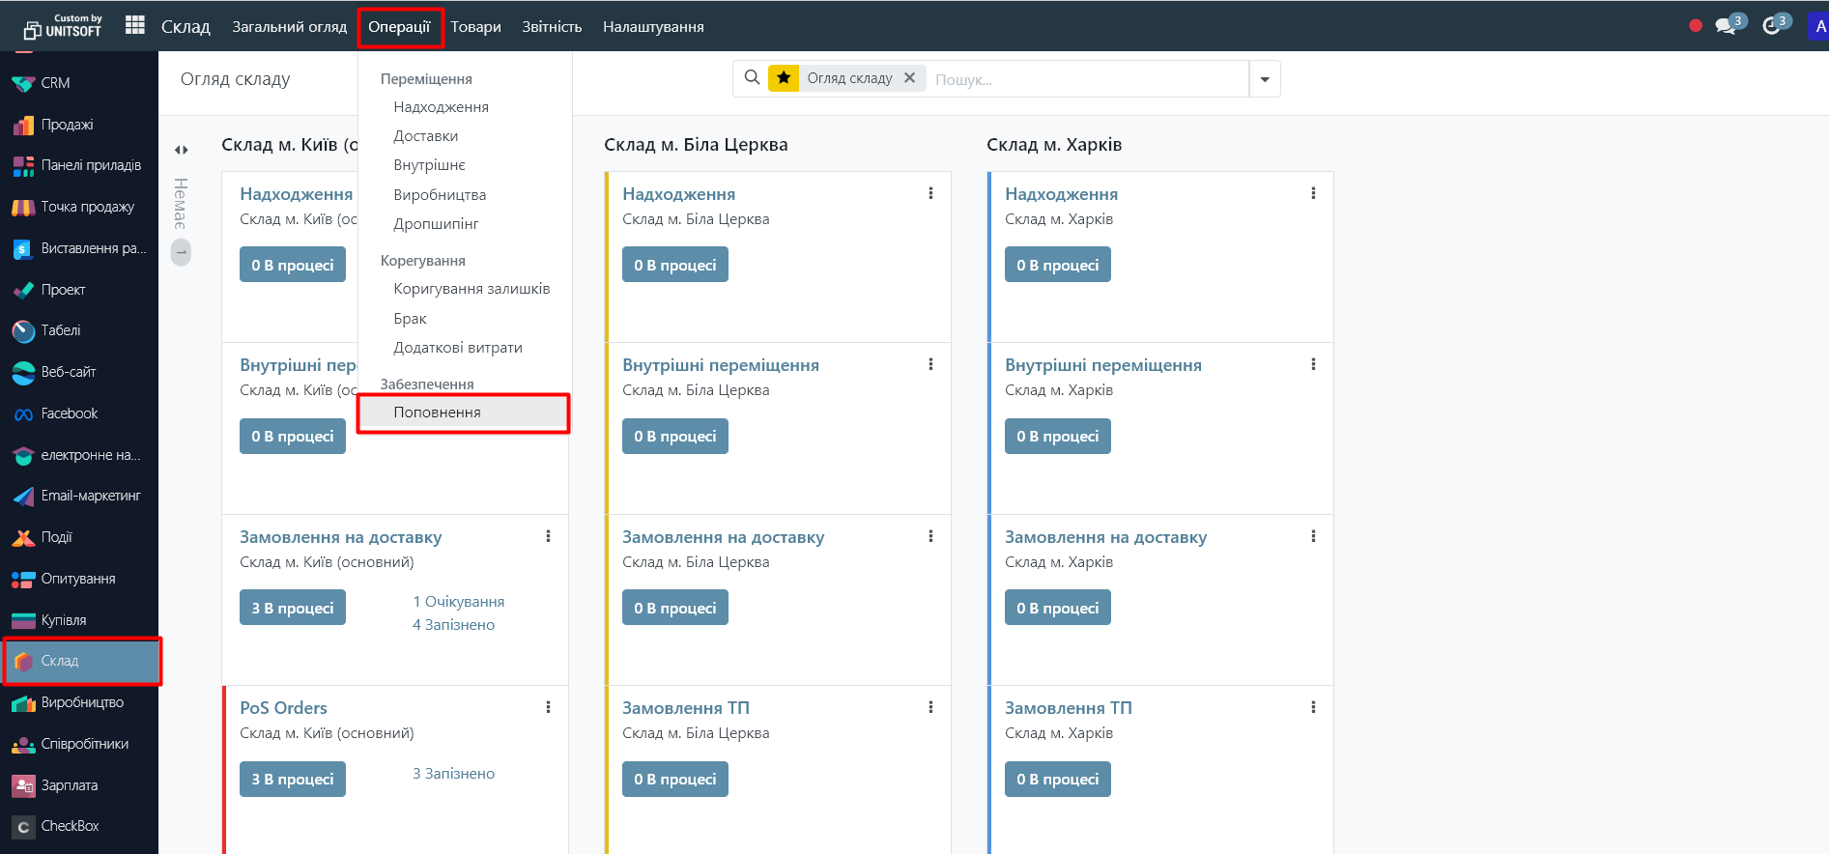Open the 'Звітність' top menu
Viewport: 1829px width, 854px height.
pos(552,27)
